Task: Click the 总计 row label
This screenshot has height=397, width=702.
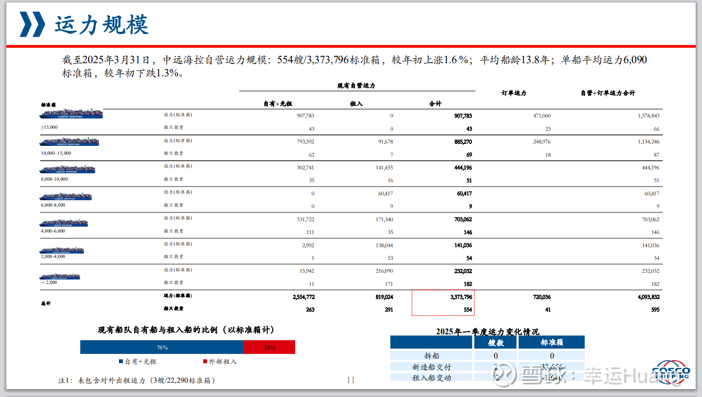Action: [47, 304]
